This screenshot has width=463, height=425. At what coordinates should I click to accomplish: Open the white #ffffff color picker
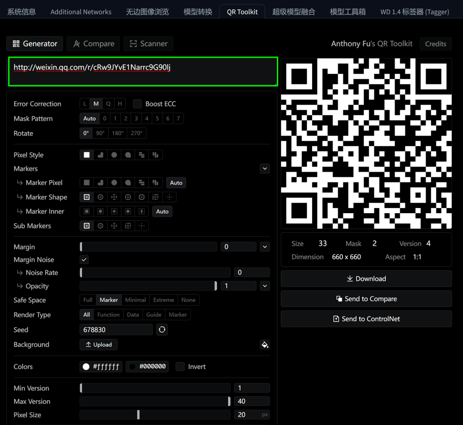coord(101,367)
